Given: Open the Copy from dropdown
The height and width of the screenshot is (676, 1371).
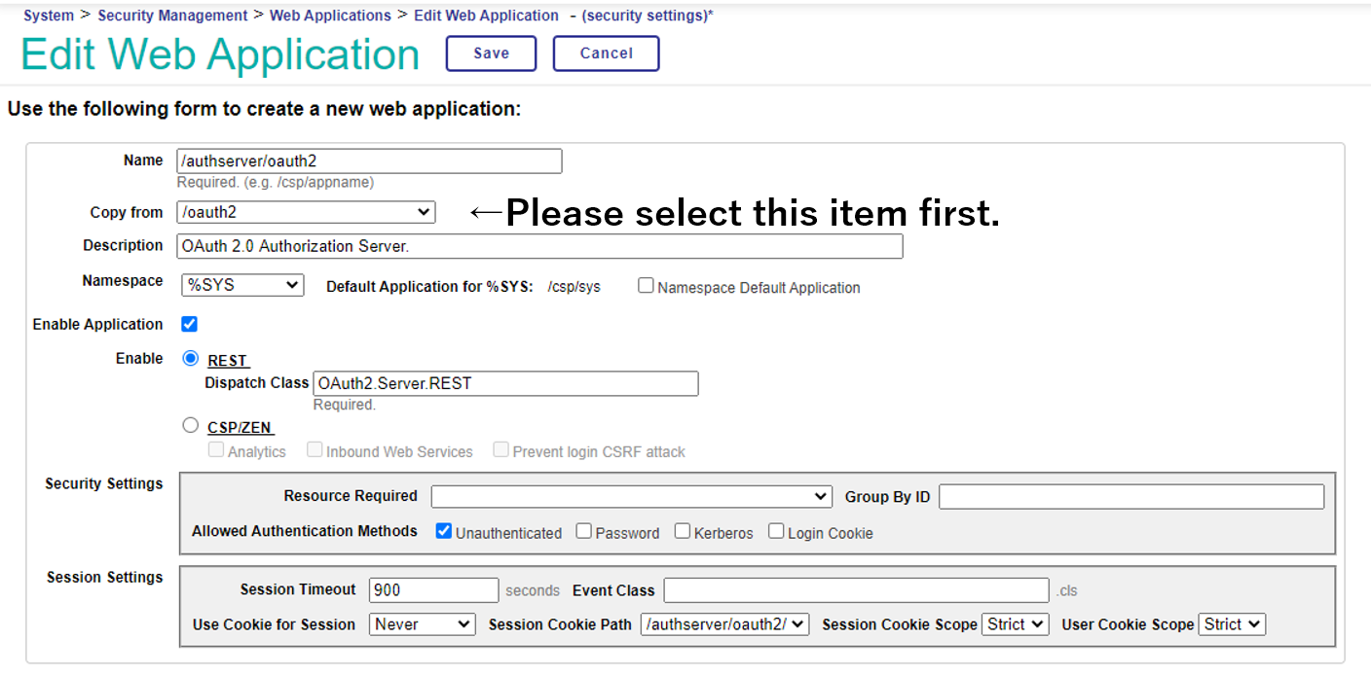Looking at the screenshot, I should tap(306, 212).
